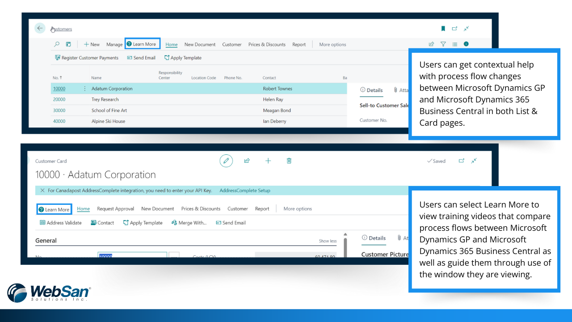
Task: Open New Document on Customer Card
Action: [158, 208]
